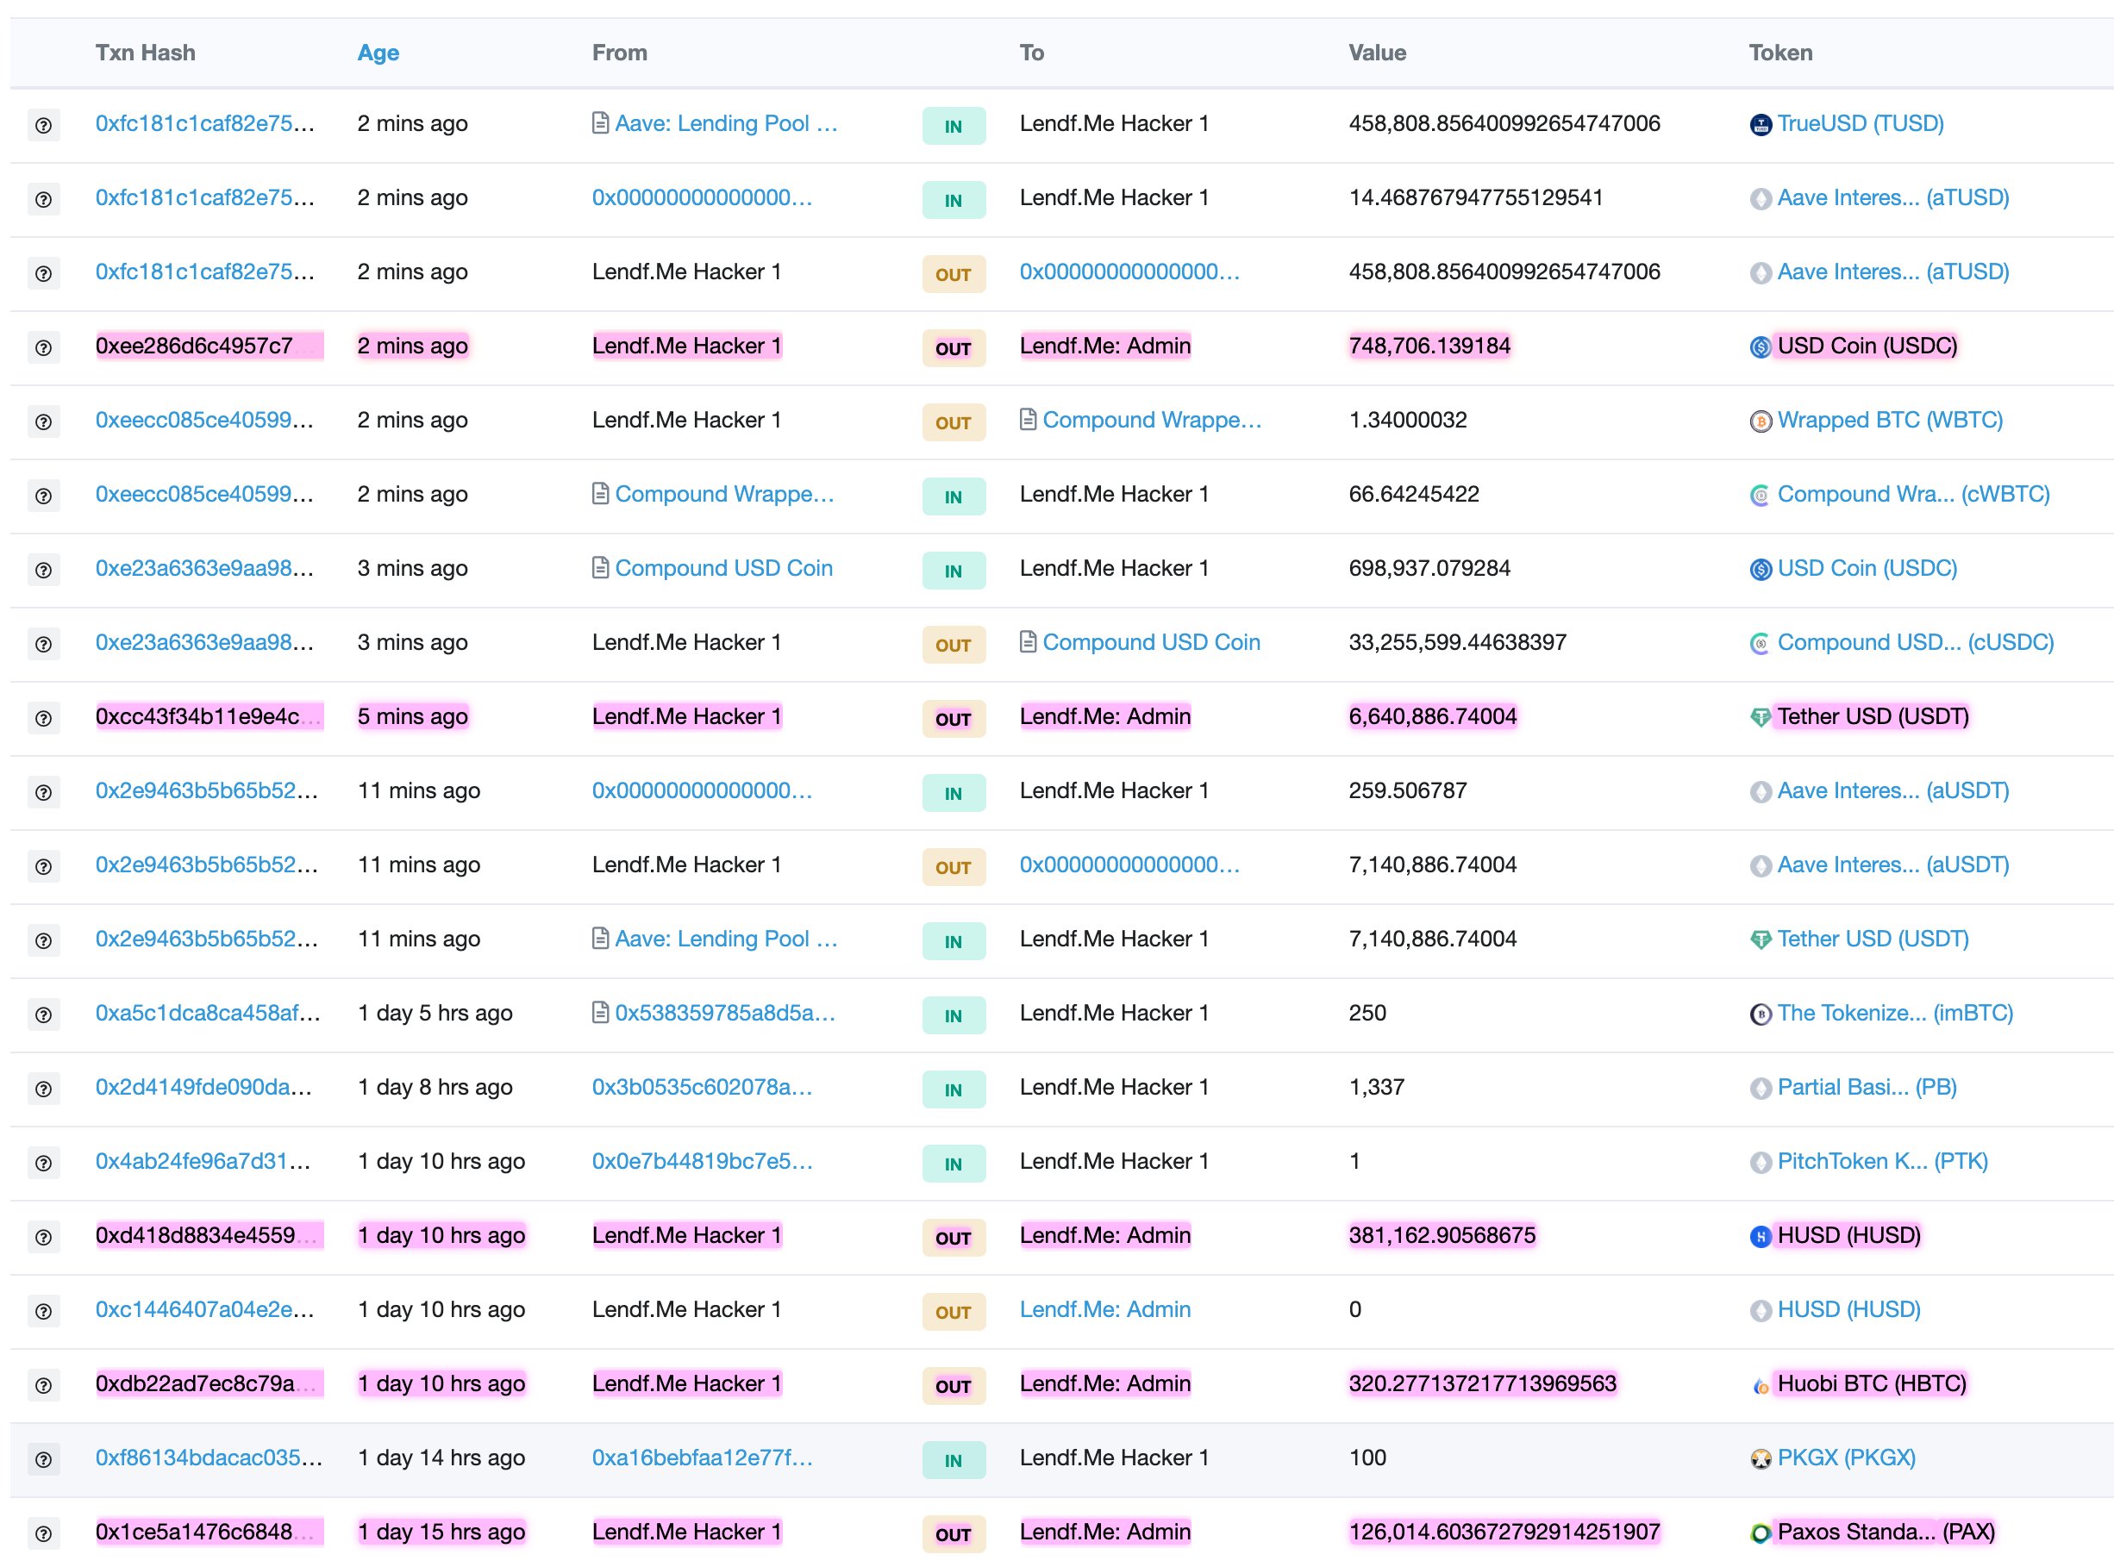
Task: Open the Lendf.Me: Admin link in the HUSD 0 value row
Action: (1104, 1309)
